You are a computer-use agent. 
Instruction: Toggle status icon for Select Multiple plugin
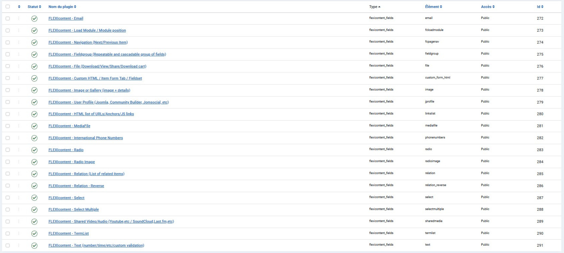[x=34, y=210]
